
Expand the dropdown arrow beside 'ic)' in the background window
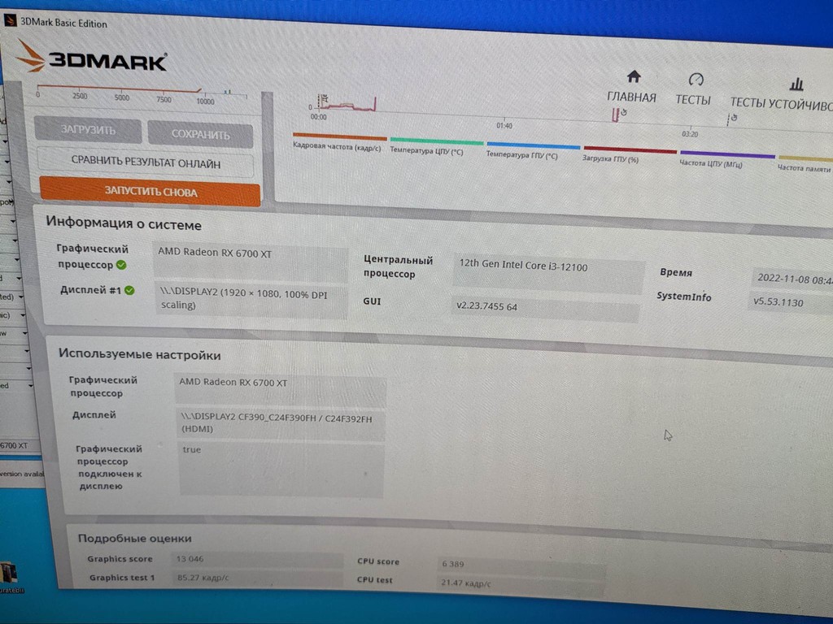coord(22,316)
